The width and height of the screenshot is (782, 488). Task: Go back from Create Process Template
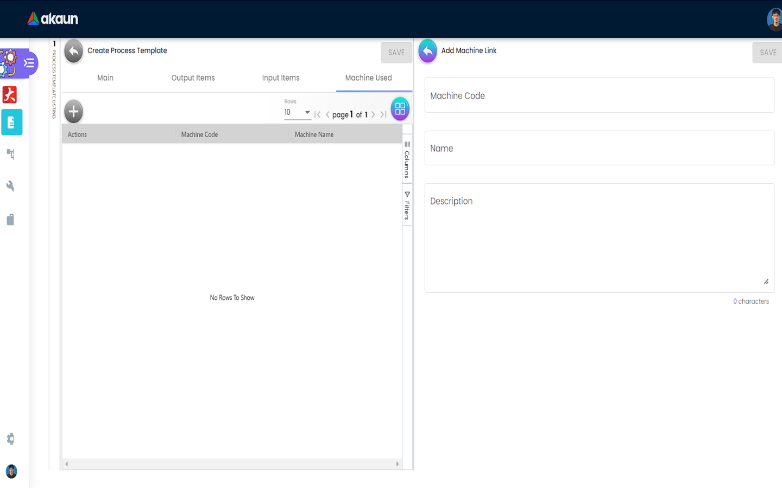coord(73,52)
